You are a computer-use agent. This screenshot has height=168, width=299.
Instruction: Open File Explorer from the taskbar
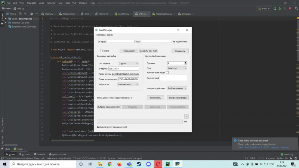point(100,164)
